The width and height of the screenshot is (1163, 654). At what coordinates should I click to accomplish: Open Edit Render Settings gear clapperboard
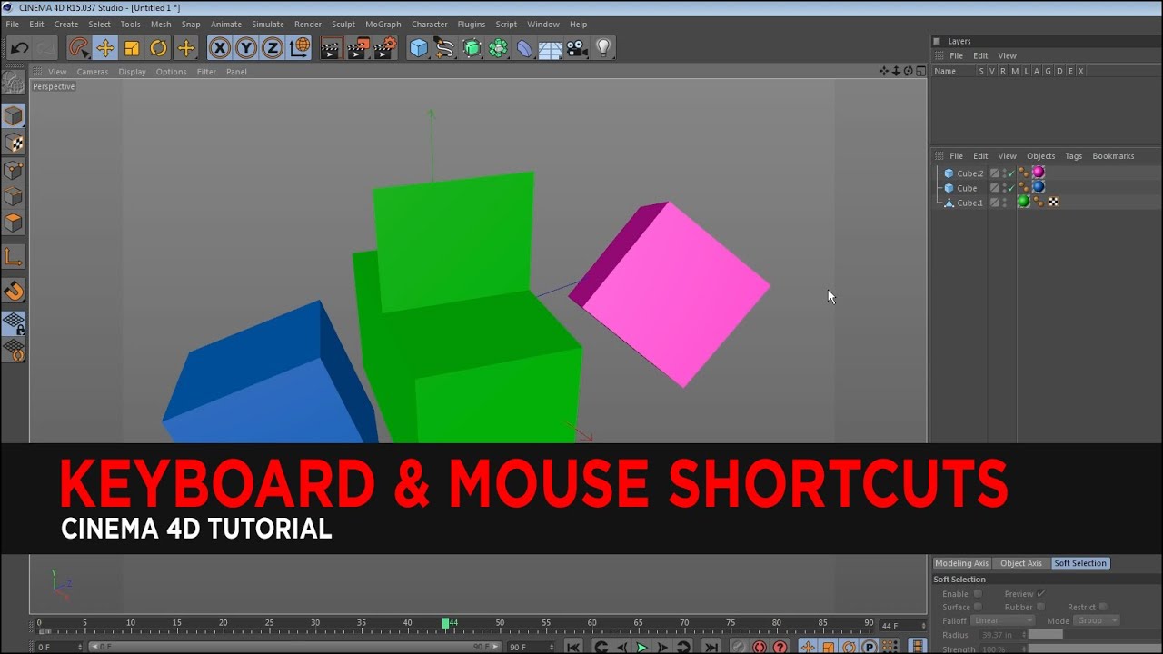pyautogui.click(x=385, y=48)
